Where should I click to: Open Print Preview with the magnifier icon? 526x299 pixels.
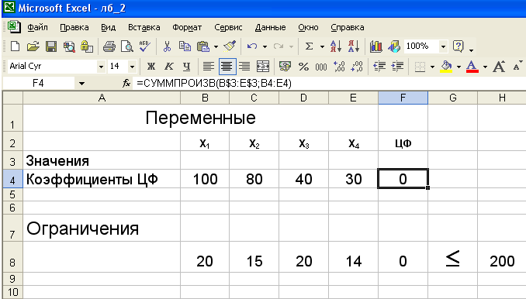pos(127,46)
